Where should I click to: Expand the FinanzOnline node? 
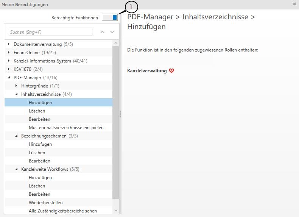click(9, 53)
